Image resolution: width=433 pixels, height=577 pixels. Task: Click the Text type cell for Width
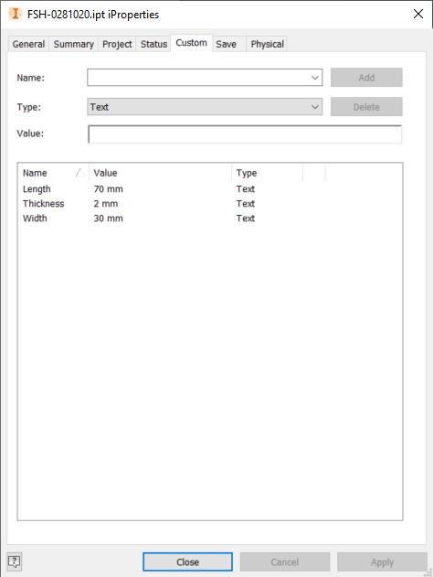(246, 219)
